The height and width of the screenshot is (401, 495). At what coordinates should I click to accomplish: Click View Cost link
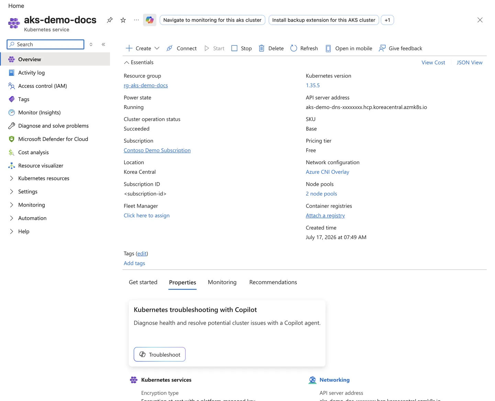pyautogui.click(x=433, y=63)
